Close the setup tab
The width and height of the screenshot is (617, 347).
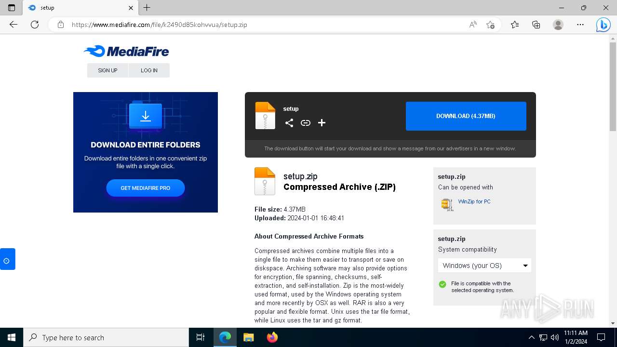tap(131, 8)
